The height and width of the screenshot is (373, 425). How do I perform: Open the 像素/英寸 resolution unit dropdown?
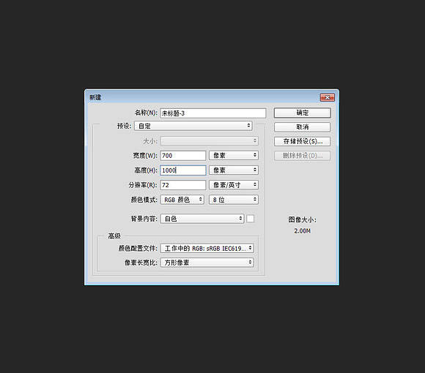234,185
